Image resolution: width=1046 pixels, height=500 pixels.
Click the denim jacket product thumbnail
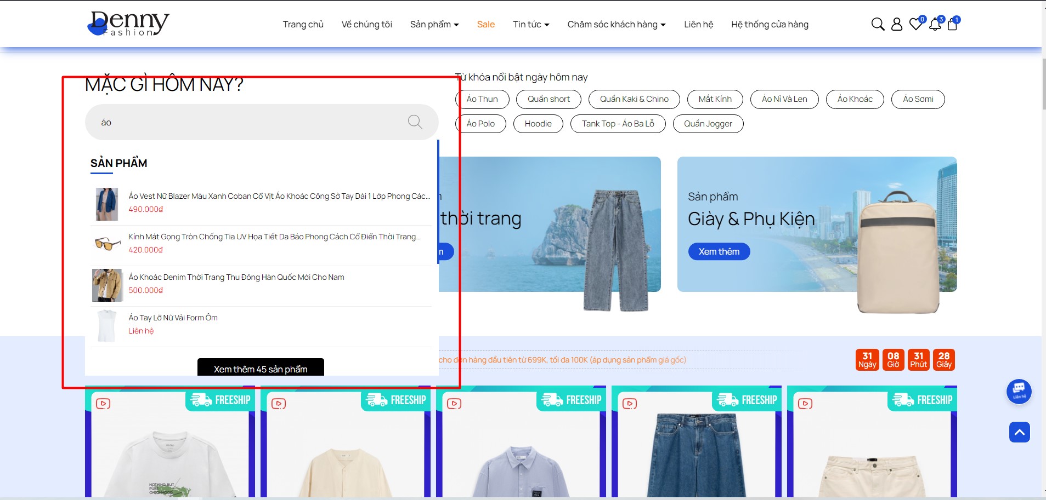point(108,285)
